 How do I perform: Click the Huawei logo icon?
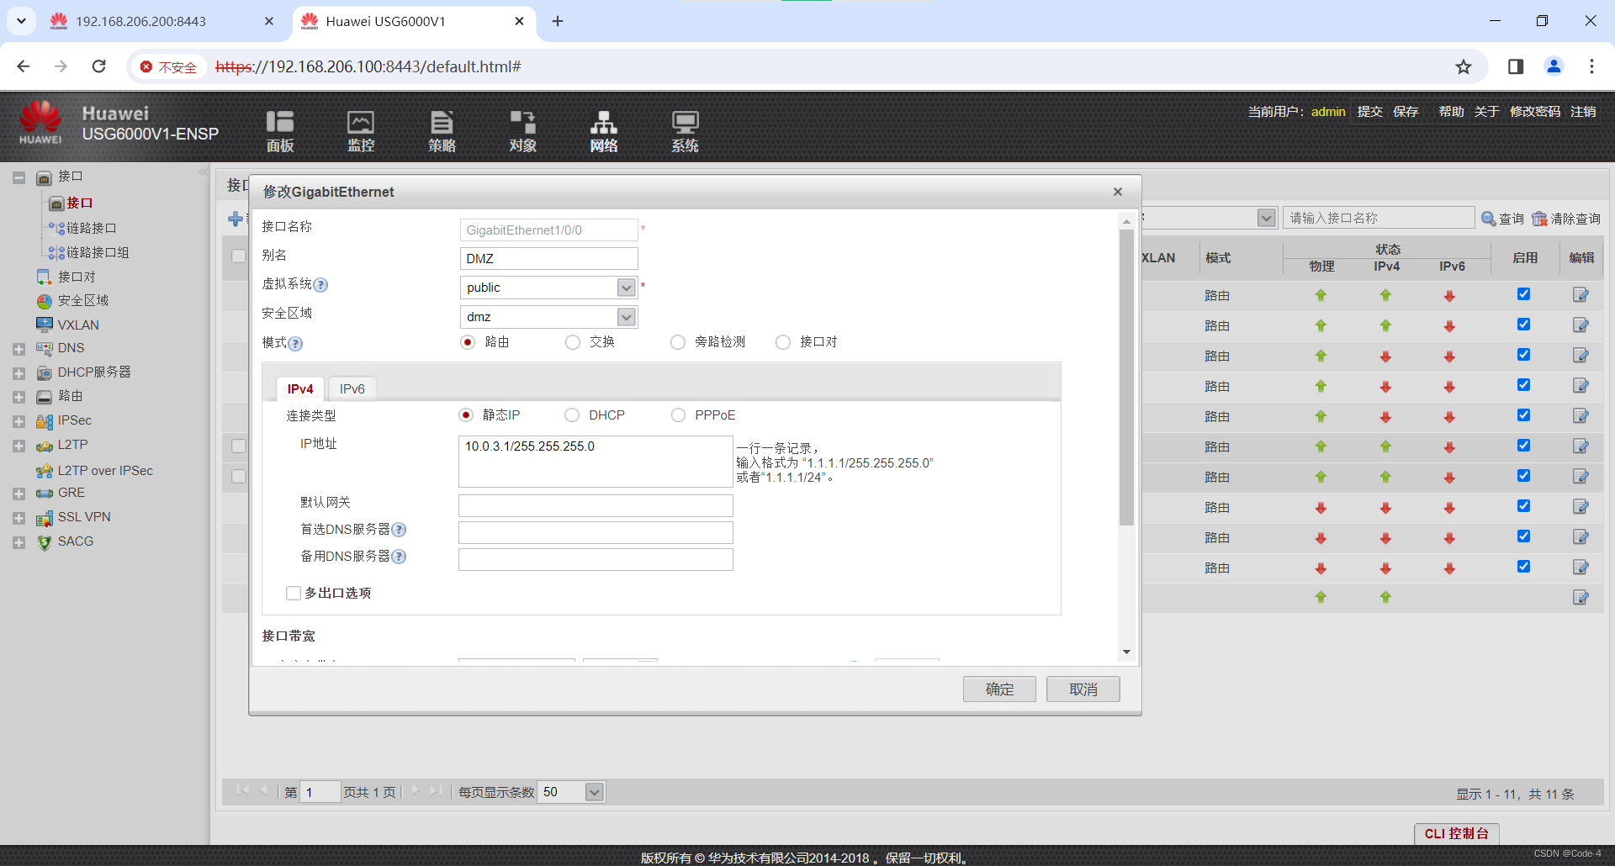40,123
